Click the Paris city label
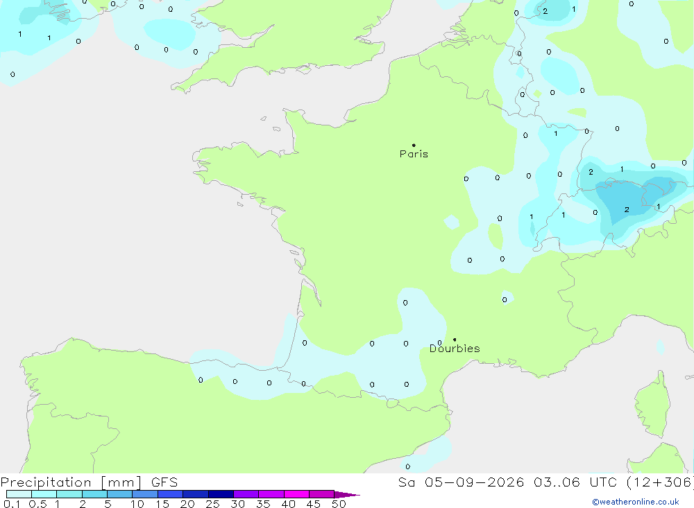Screen dimensions: 694x508 (x=414, y=154)
